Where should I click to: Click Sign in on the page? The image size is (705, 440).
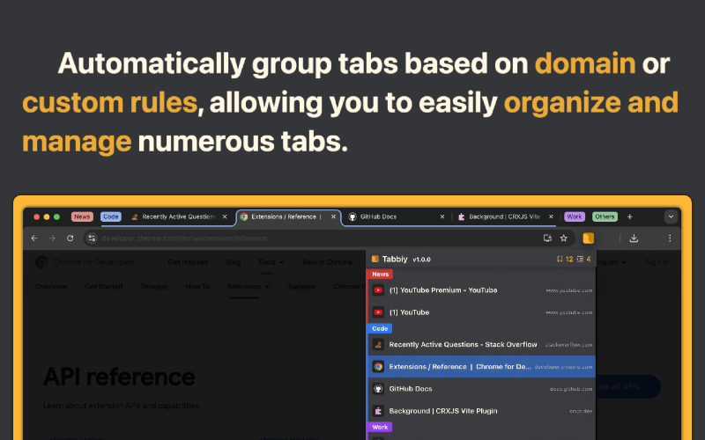click(x=657, y=261)
